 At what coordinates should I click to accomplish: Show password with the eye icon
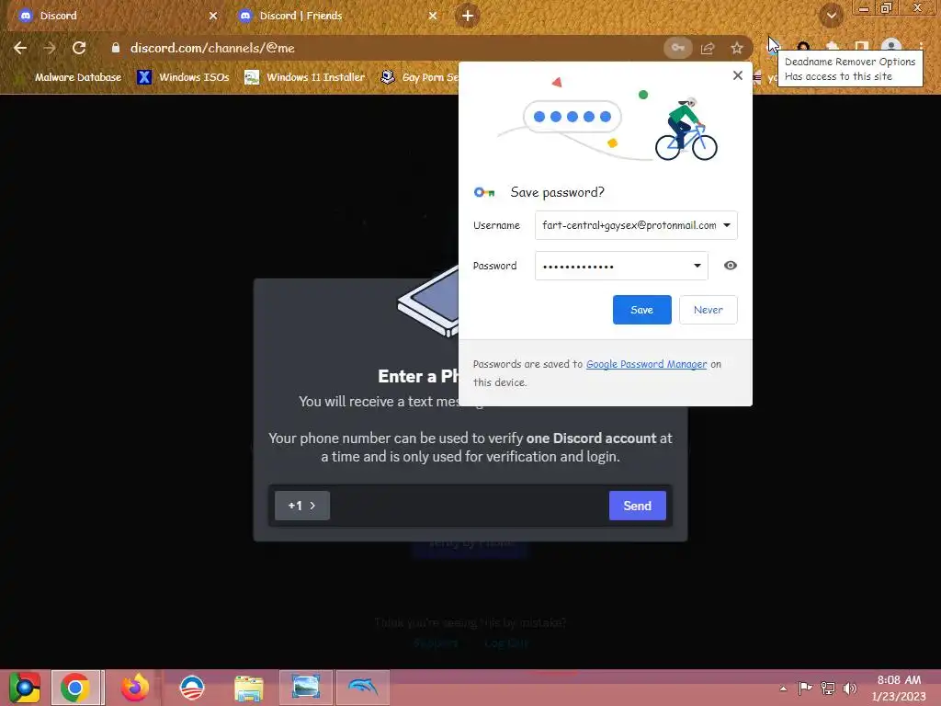coord(731,266)
